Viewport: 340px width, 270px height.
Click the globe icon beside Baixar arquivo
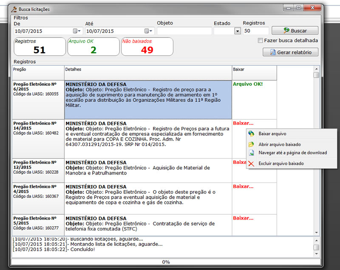(x=251, y=134)
